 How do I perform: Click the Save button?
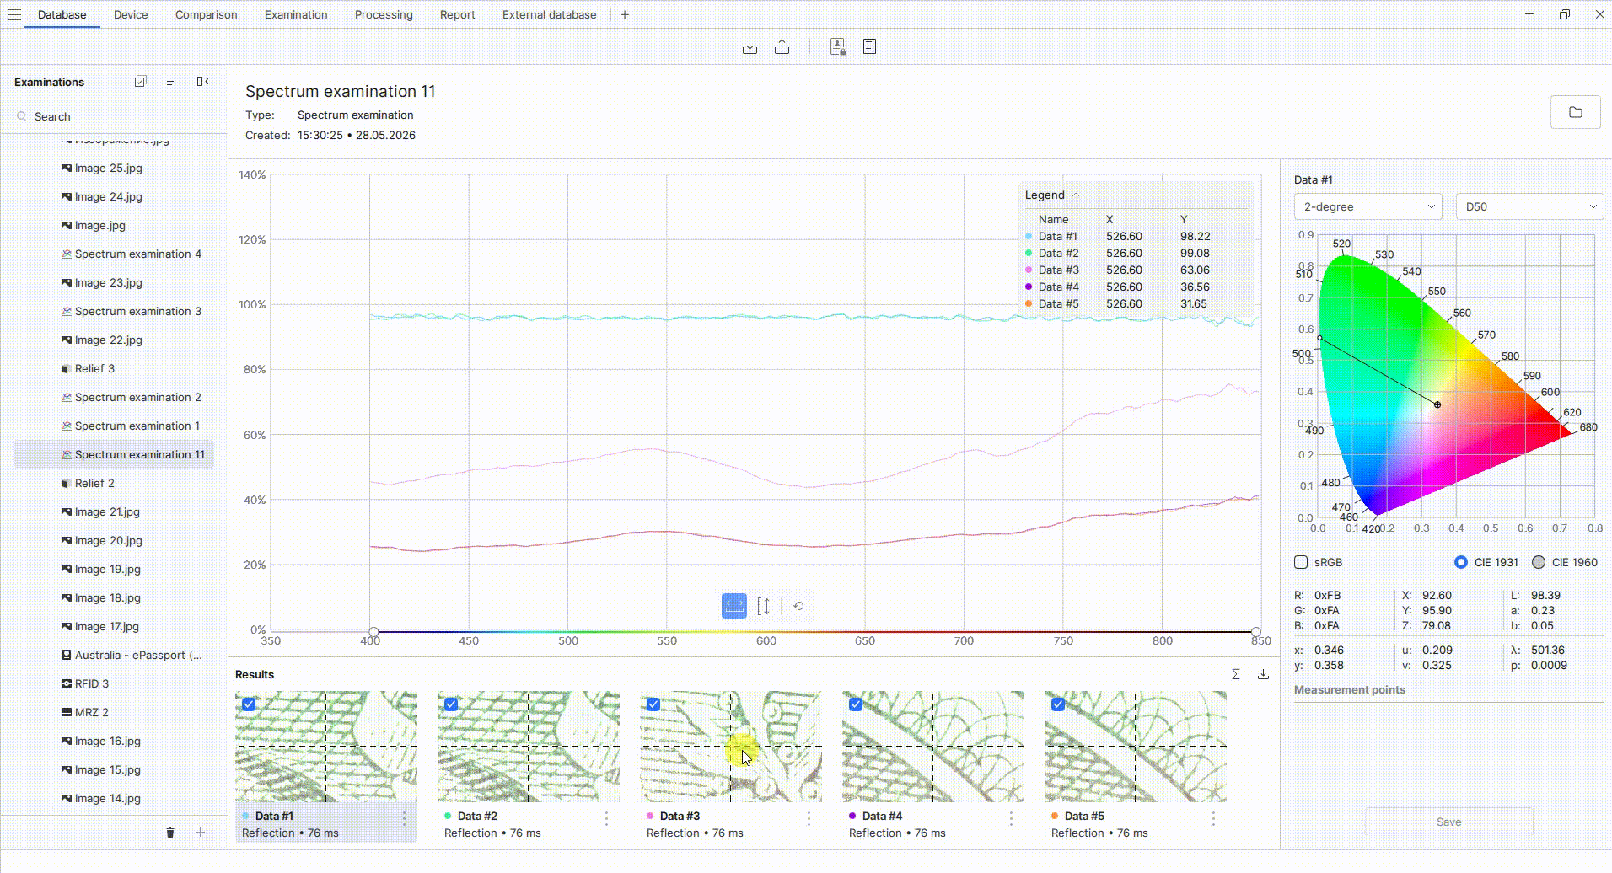coord(1448,822)
